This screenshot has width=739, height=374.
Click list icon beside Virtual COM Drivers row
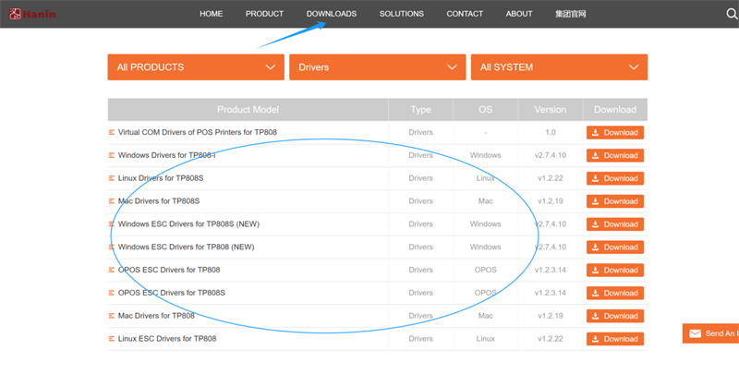(112, 132)
